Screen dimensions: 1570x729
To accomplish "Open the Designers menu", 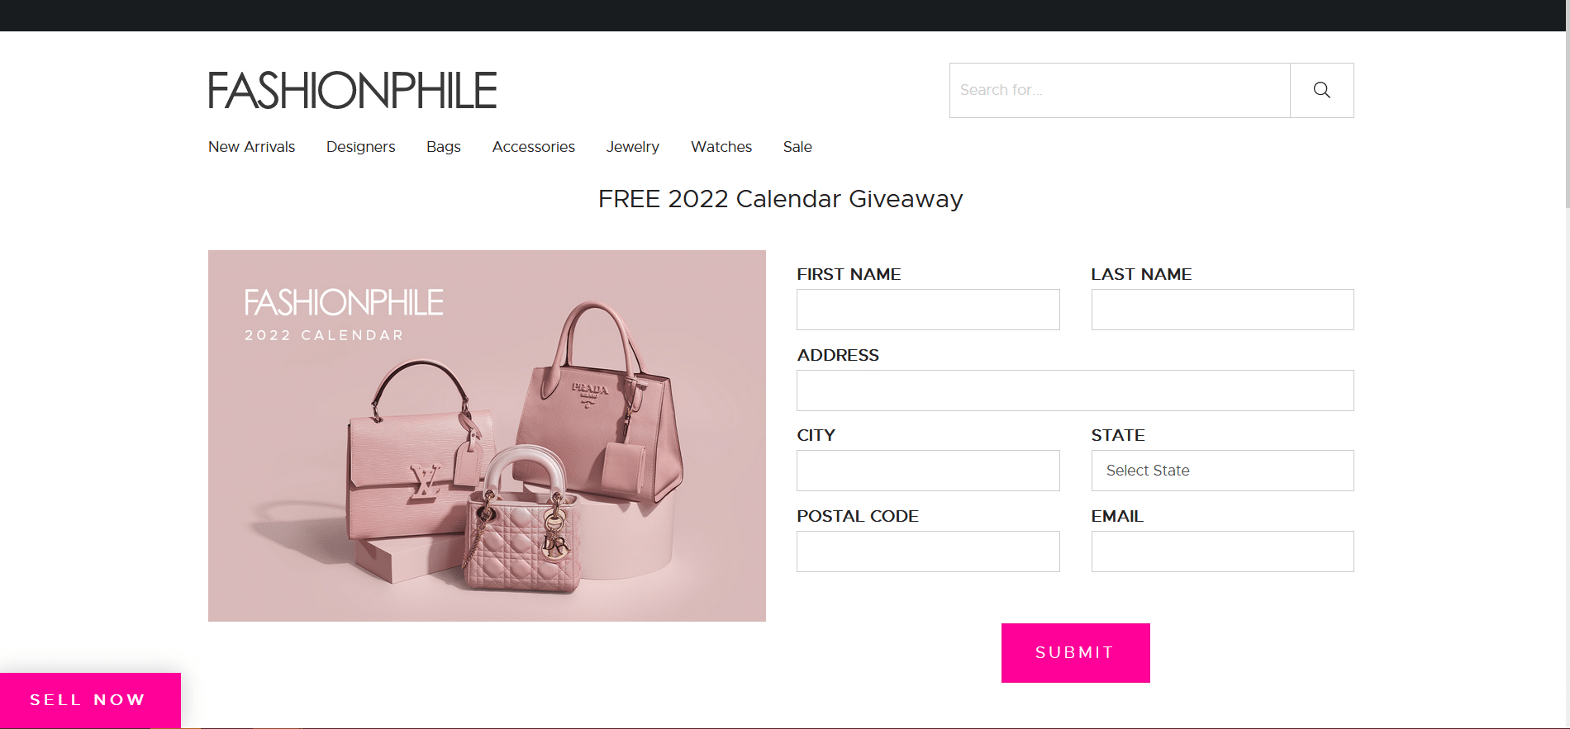I will pyautogui.click(x=360, y=147).
